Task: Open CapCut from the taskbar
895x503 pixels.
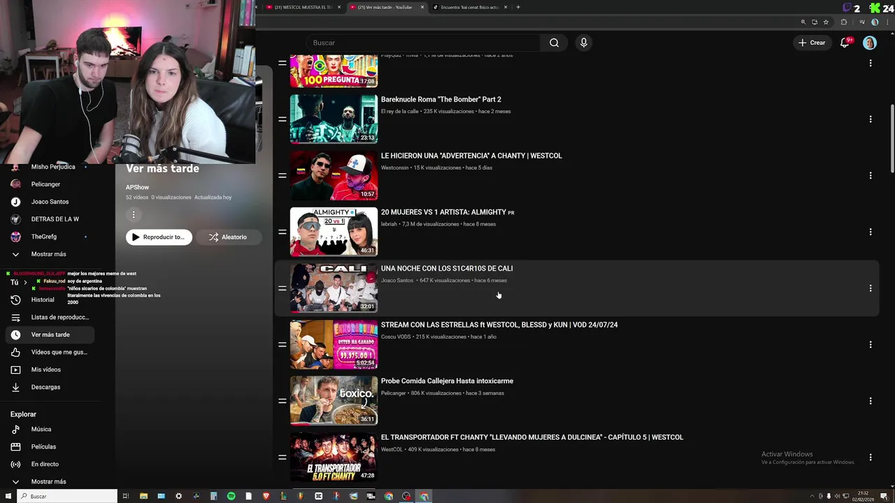Action: click(x=319, y=496)
